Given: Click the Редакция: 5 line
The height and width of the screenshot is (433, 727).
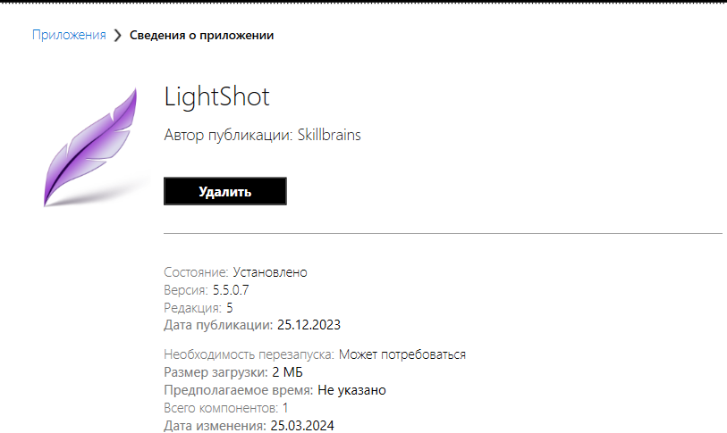Looking at the screenshot, I should tap(199, 307).
